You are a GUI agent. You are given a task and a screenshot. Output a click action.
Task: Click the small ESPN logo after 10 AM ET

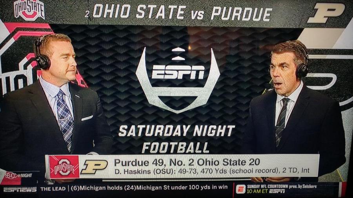pyautogui.click(x=277, y=191)
